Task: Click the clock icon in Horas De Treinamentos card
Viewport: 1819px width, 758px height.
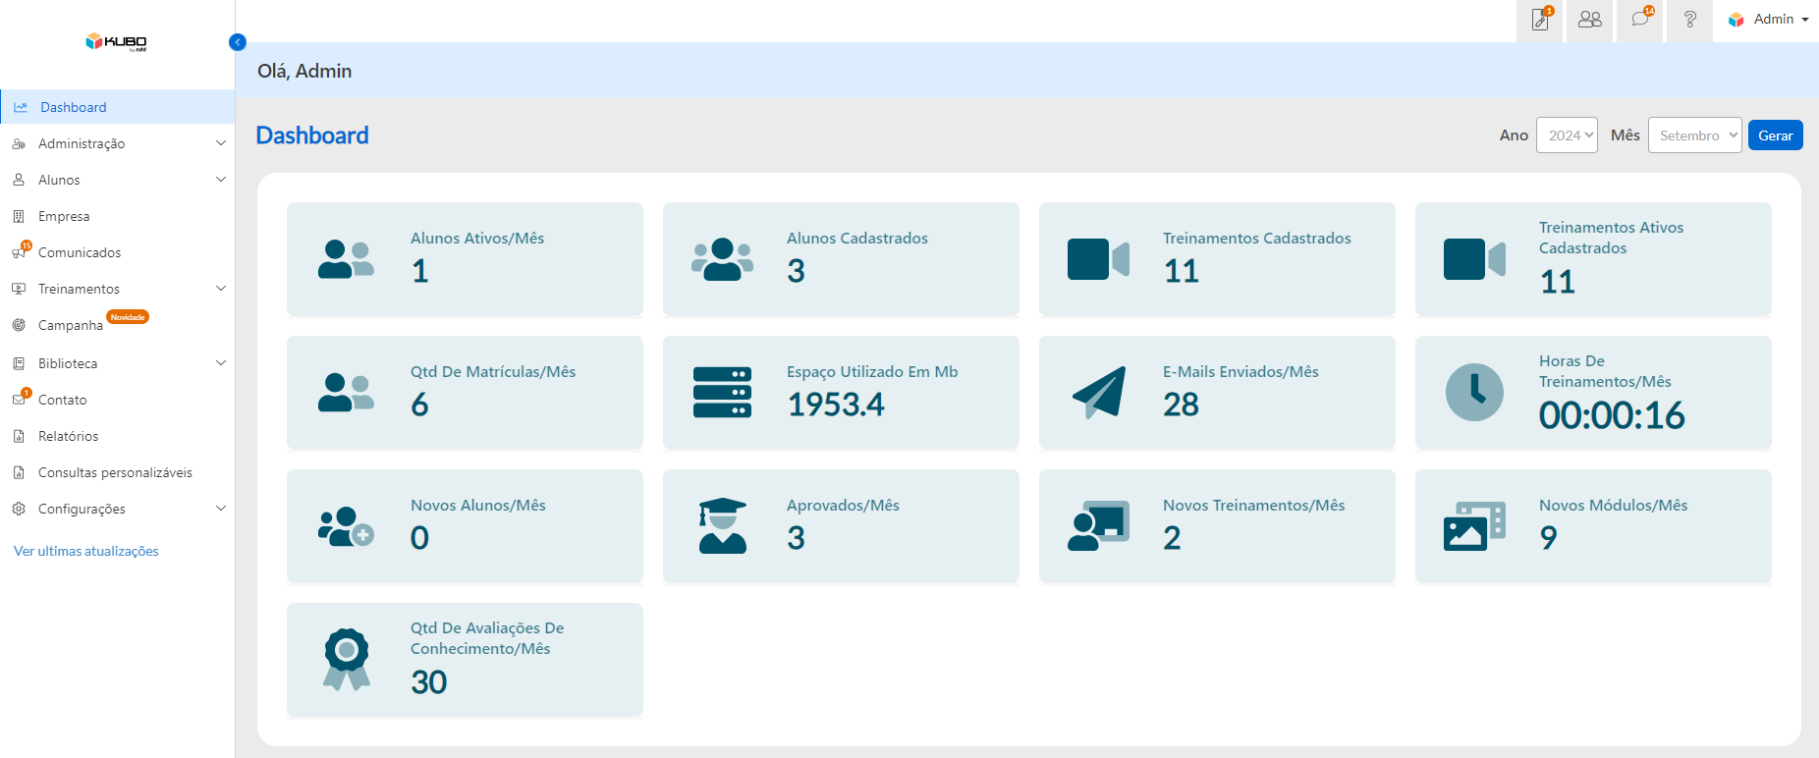Action: 1474,393
